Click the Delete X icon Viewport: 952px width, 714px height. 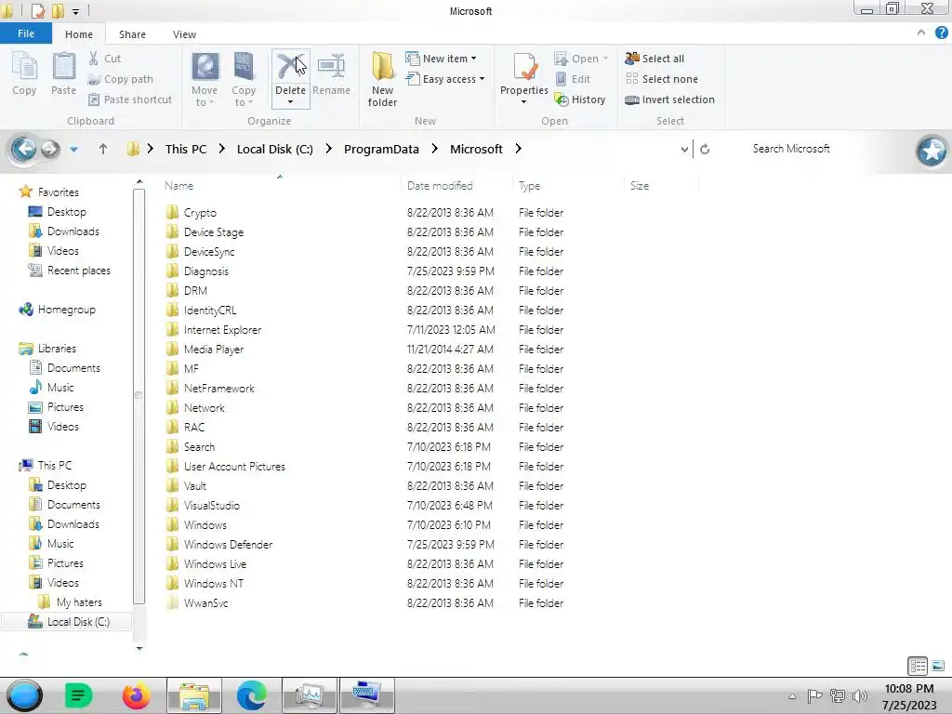(x=290, y=66)
